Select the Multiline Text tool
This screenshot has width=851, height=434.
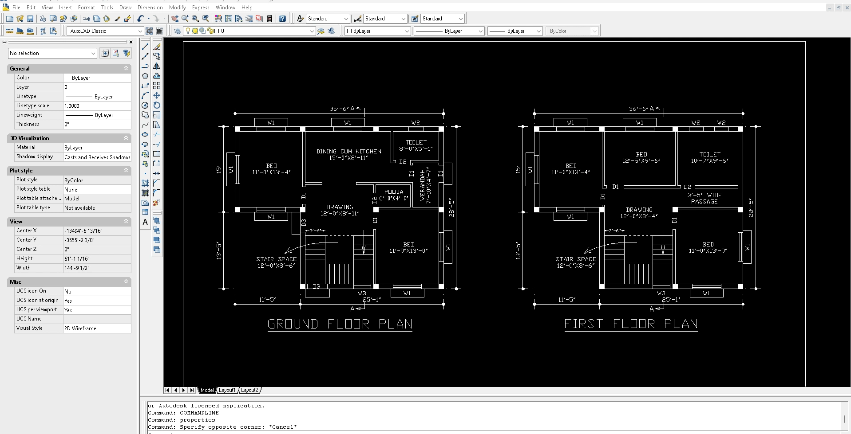[x=145, y=222]
